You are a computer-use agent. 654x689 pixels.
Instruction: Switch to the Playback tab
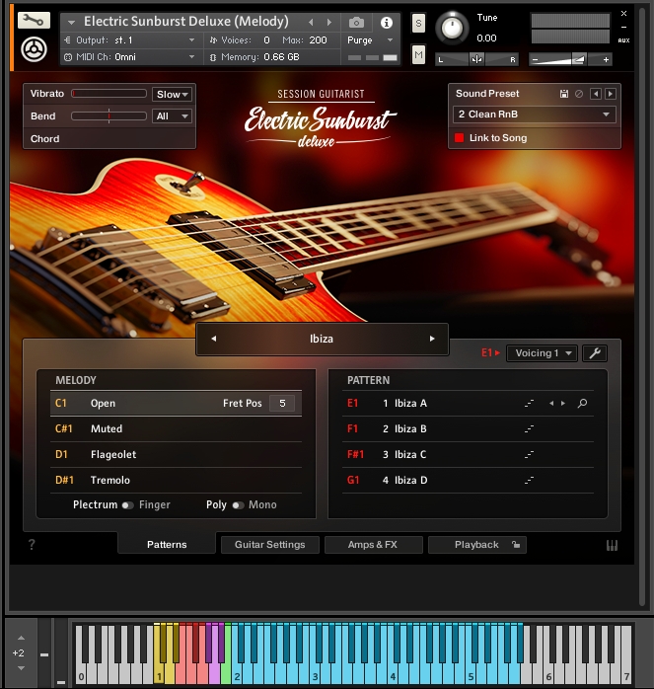pos(477,545)
